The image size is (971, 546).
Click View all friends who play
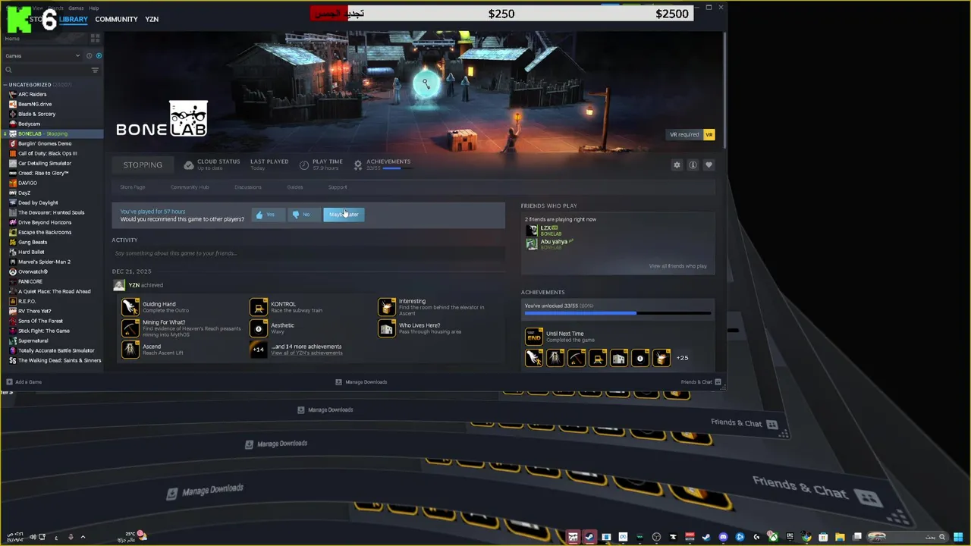677,266
